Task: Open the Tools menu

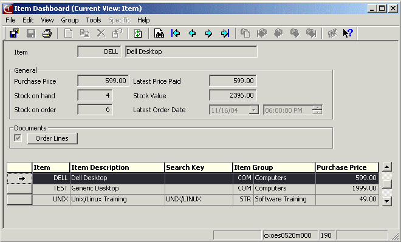Action: (94, 20)
